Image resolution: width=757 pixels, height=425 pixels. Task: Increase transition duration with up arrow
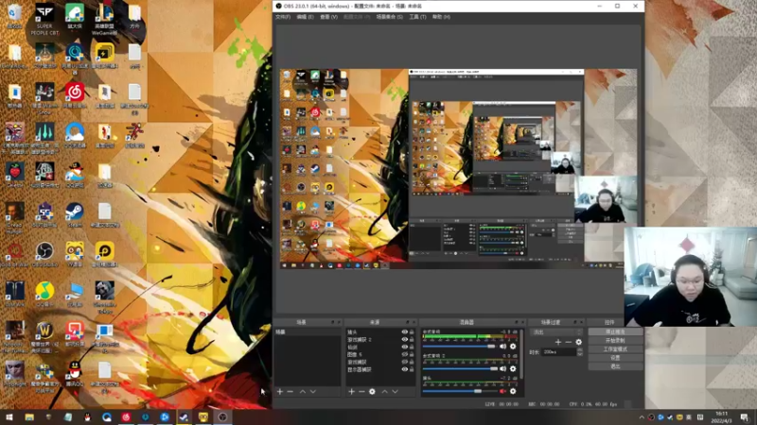580,350
